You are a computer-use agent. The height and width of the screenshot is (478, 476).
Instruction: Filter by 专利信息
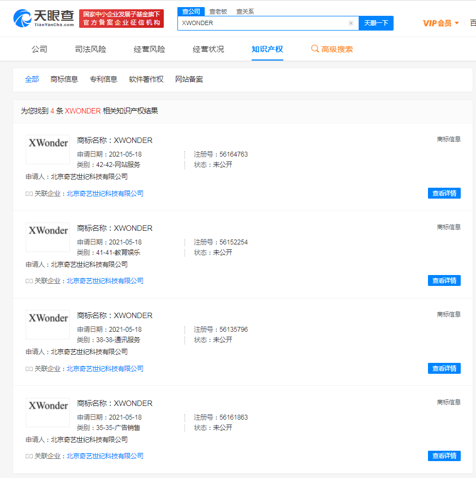(x=103, y=79)
